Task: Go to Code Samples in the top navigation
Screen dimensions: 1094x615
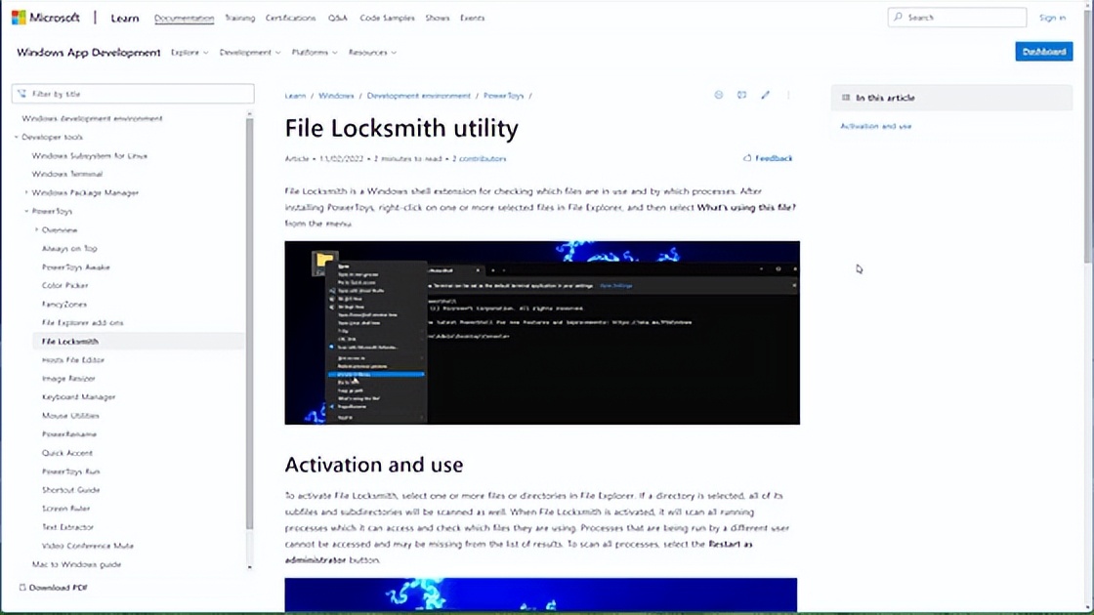Action: (387, 18)
